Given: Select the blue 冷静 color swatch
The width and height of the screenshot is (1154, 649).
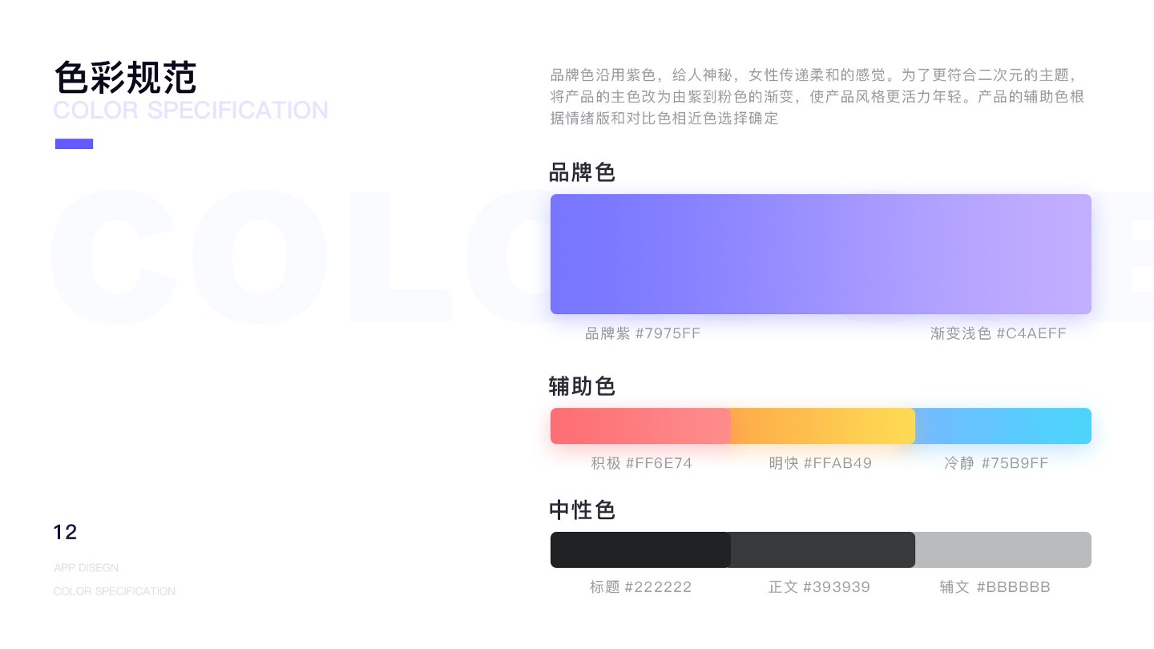Looking at the screenshot, I should (1003, 425).
